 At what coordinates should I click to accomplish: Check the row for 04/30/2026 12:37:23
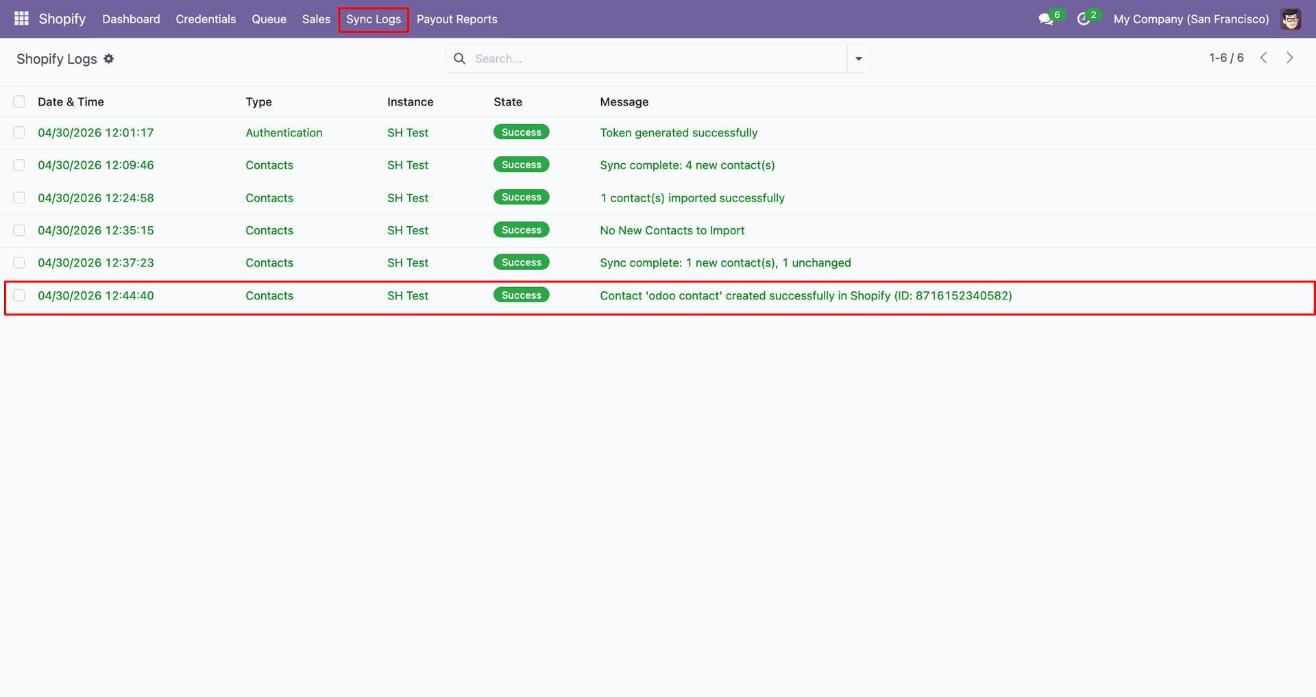[x=19, y=262]
